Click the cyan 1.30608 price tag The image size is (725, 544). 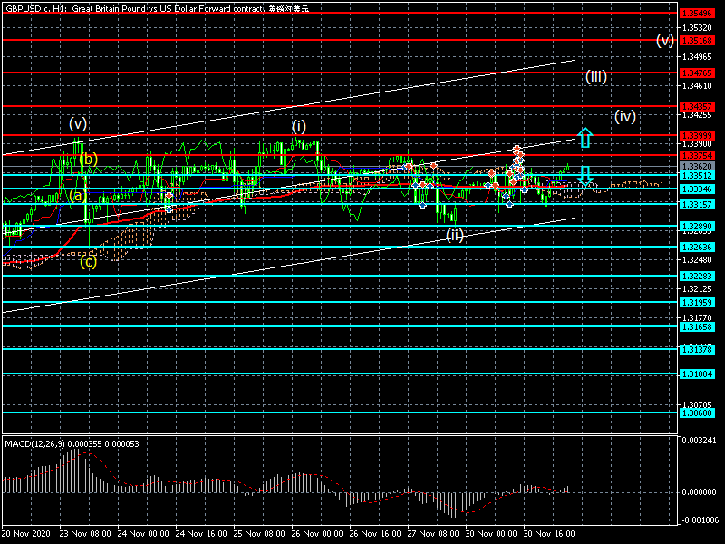[x=697, y=413]
